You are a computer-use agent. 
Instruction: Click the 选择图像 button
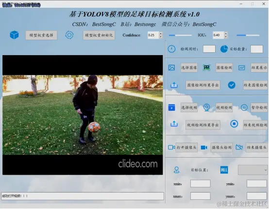click(x=189, y=68)
